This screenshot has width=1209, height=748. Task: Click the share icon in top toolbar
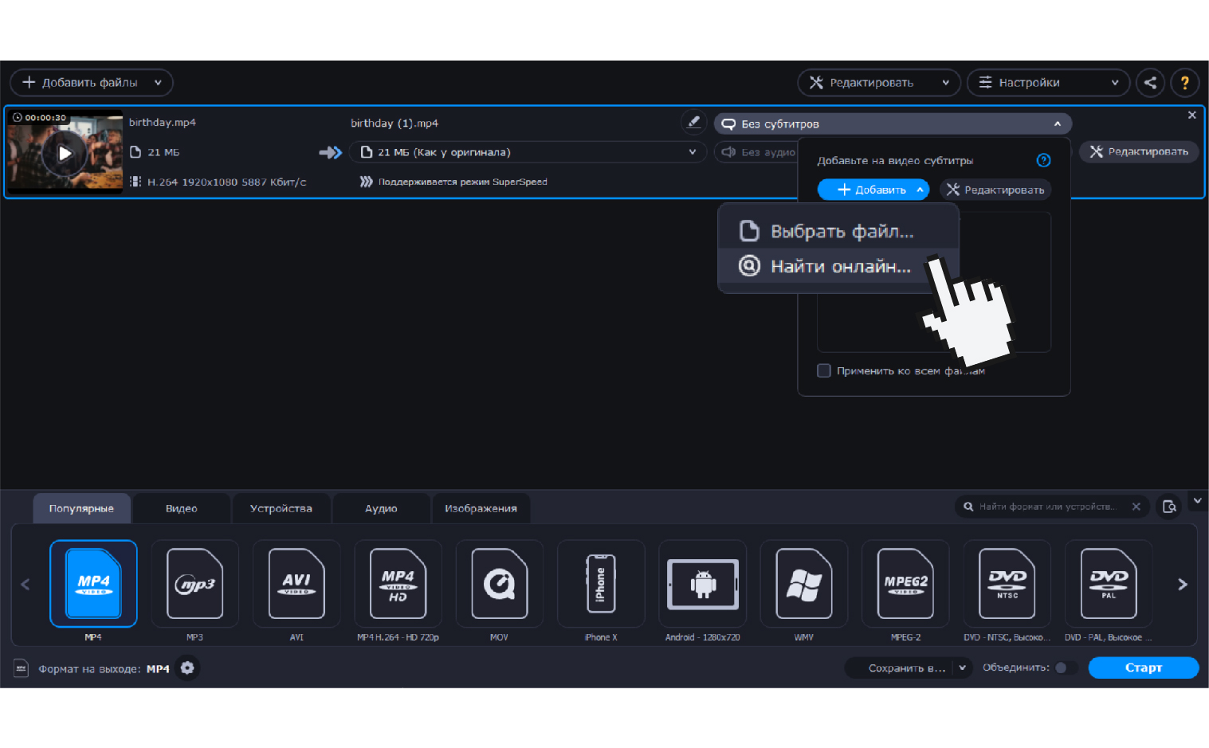point(1149,83)
